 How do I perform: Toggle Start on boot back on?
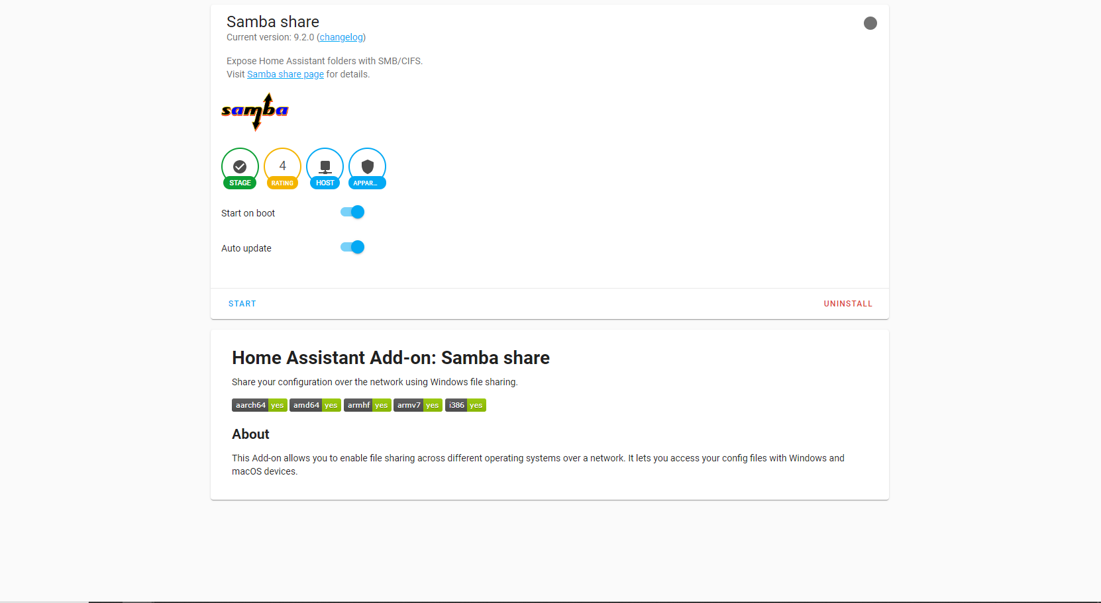coord(352,212)
